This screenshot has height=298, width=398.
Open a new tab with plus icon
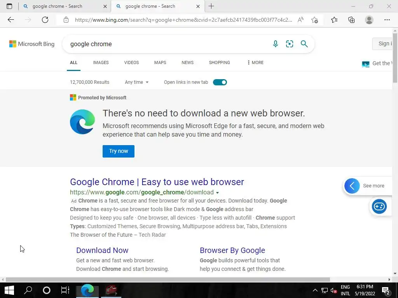211,6
